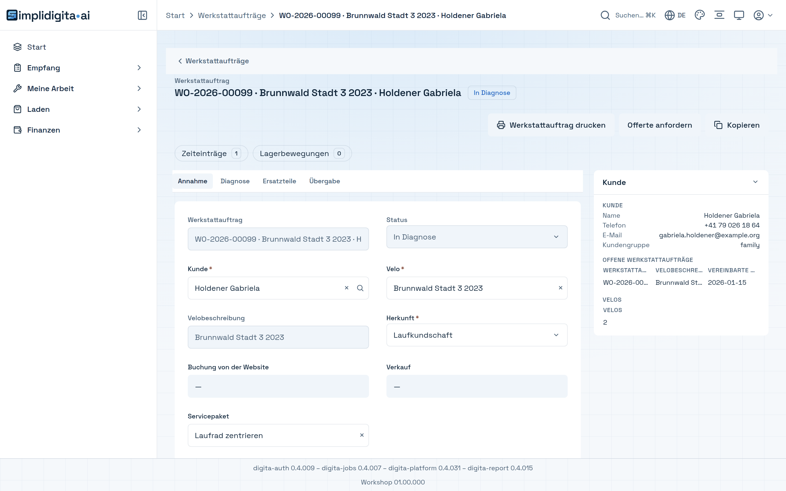The height and width of the screenshot is (491, 786).
Task: Open the user account menu icon
Action: [x=763, y=15]
